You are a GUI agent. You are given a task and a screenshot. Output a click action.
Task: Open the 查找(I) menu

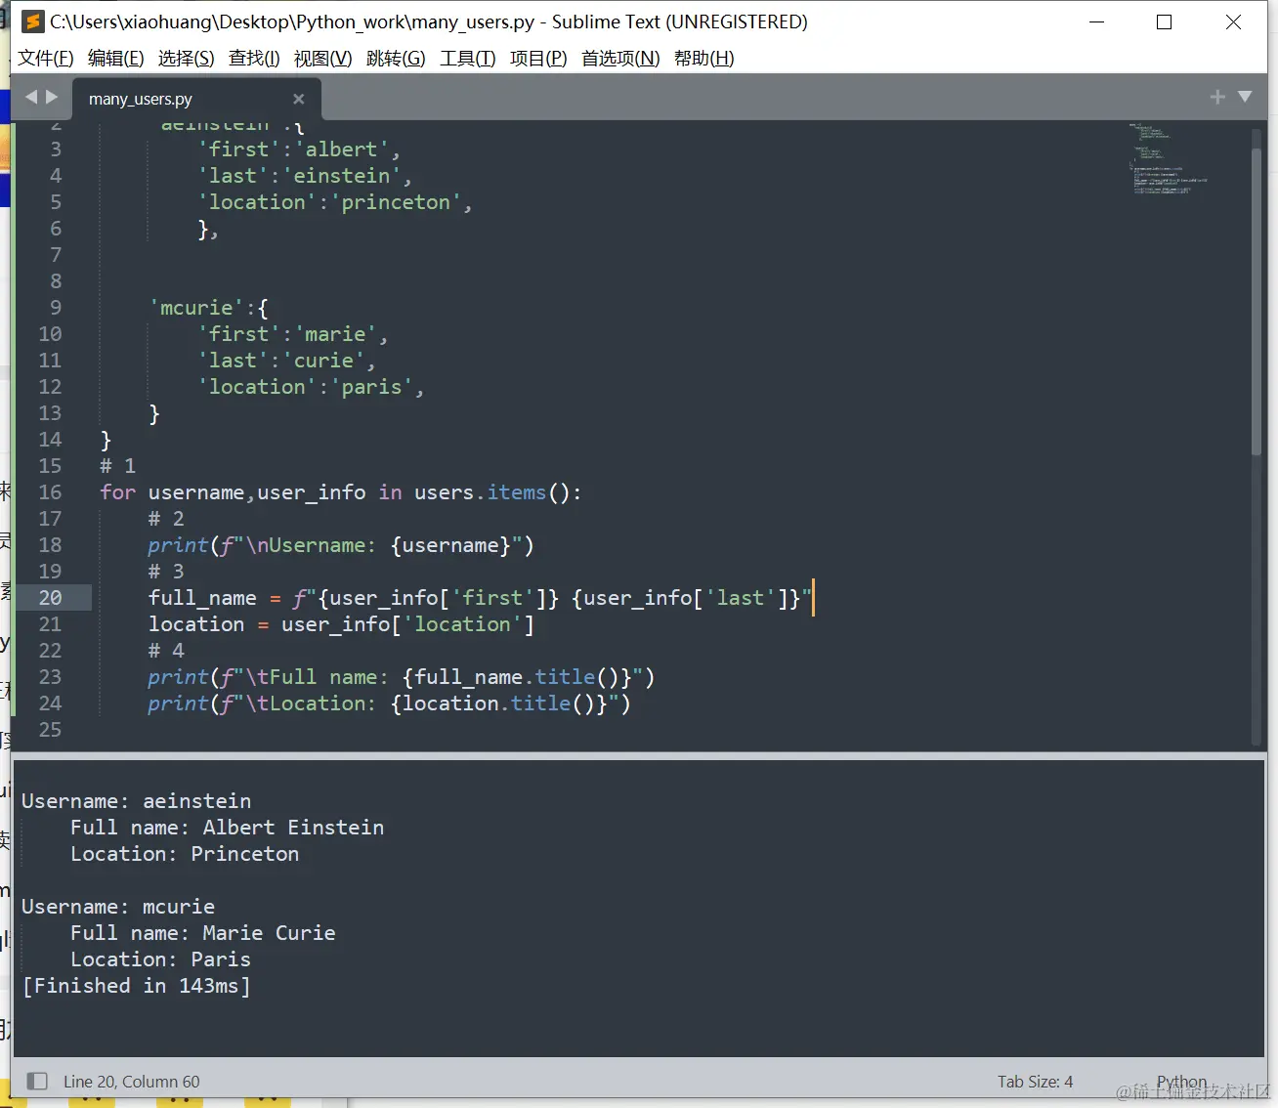tap(254, 59)
